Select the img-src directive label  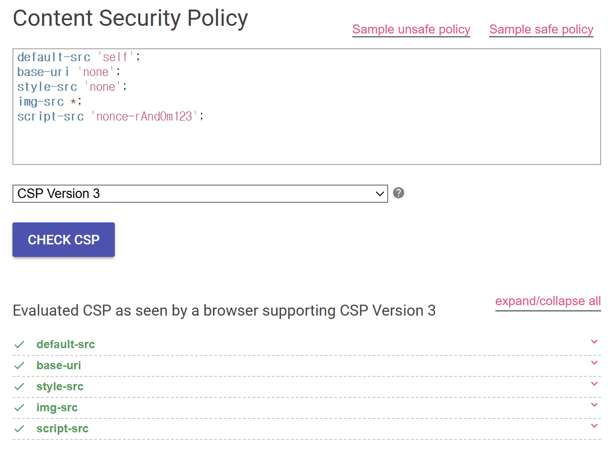coord(57,407)
